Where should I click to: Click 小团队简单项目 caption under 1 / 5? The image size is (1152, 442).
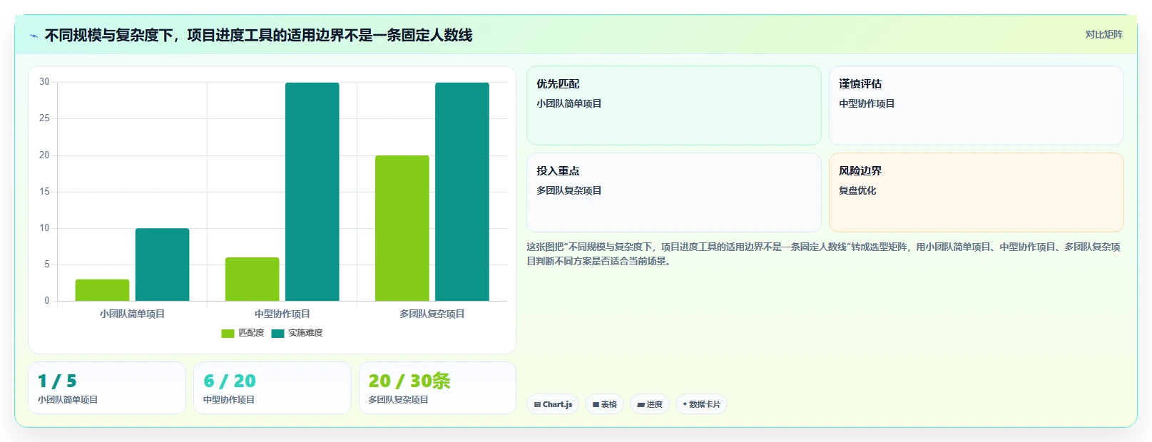pos(68,400)
